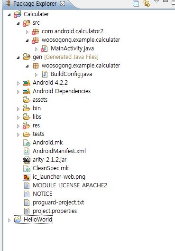Select BuildConfig.java file
This screenshot has width=175, height=251.
click(x=71, y=74)
